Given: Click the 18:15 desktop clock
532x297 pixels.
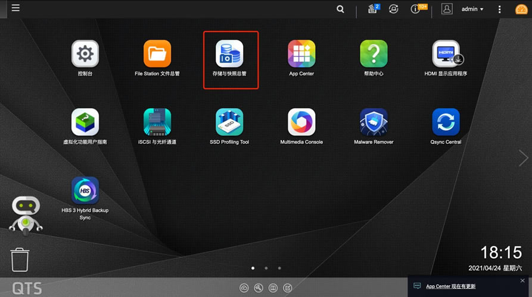Looking at the screenshot, I should tap(501, 252).
